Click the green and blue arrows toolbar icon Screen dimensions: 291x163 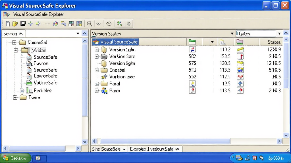pos(120,24)
